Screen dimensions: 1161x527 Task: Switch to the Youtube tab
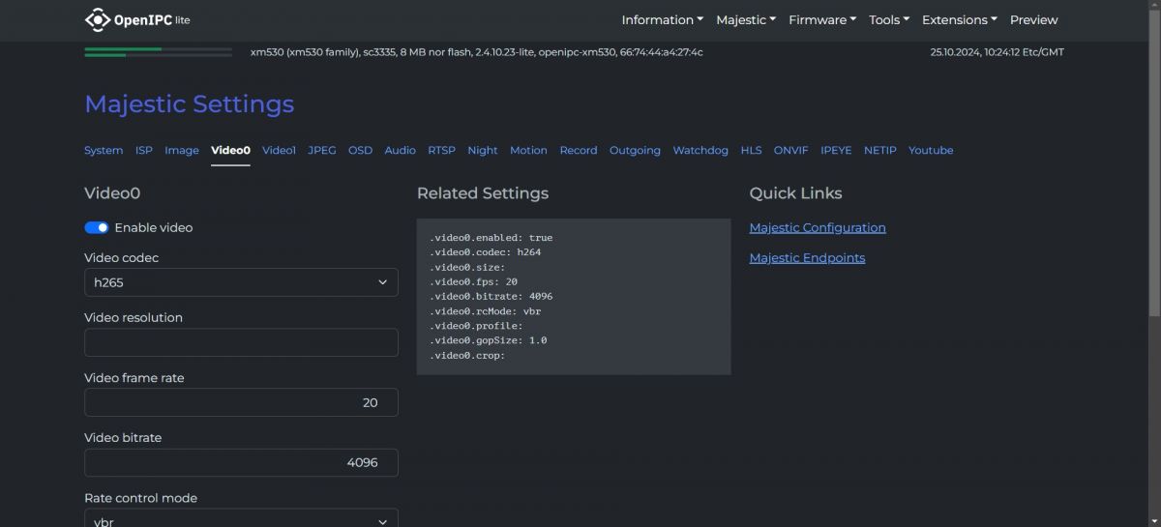click(931, 150)
